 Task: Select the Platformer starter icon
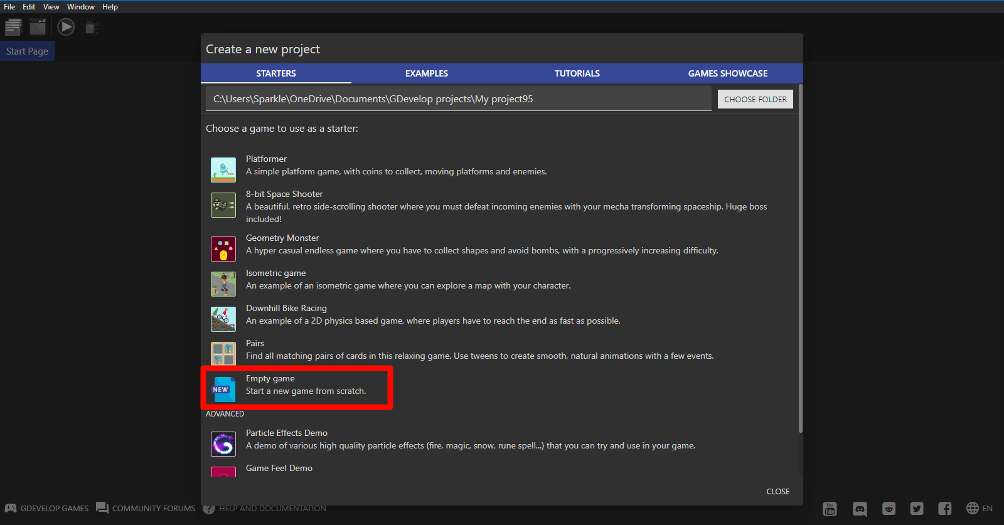pos(223,169)
